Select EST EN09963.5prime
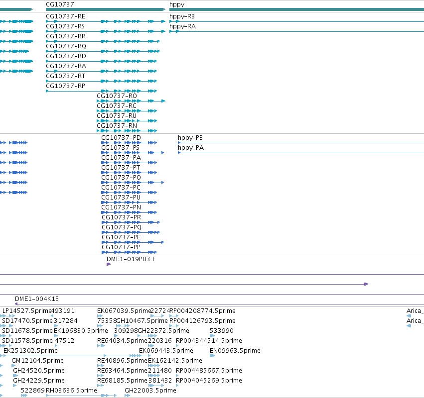424x398 pixels. (235, 351)
